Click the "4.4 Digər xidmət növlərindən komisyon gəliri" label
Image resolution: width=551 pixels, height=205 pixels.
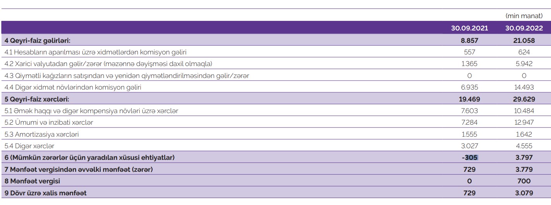(x=73, y=87)
